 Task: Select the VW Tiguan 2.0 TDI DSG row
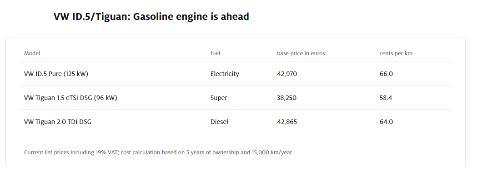pyautogui.click(x=236, y=122)
